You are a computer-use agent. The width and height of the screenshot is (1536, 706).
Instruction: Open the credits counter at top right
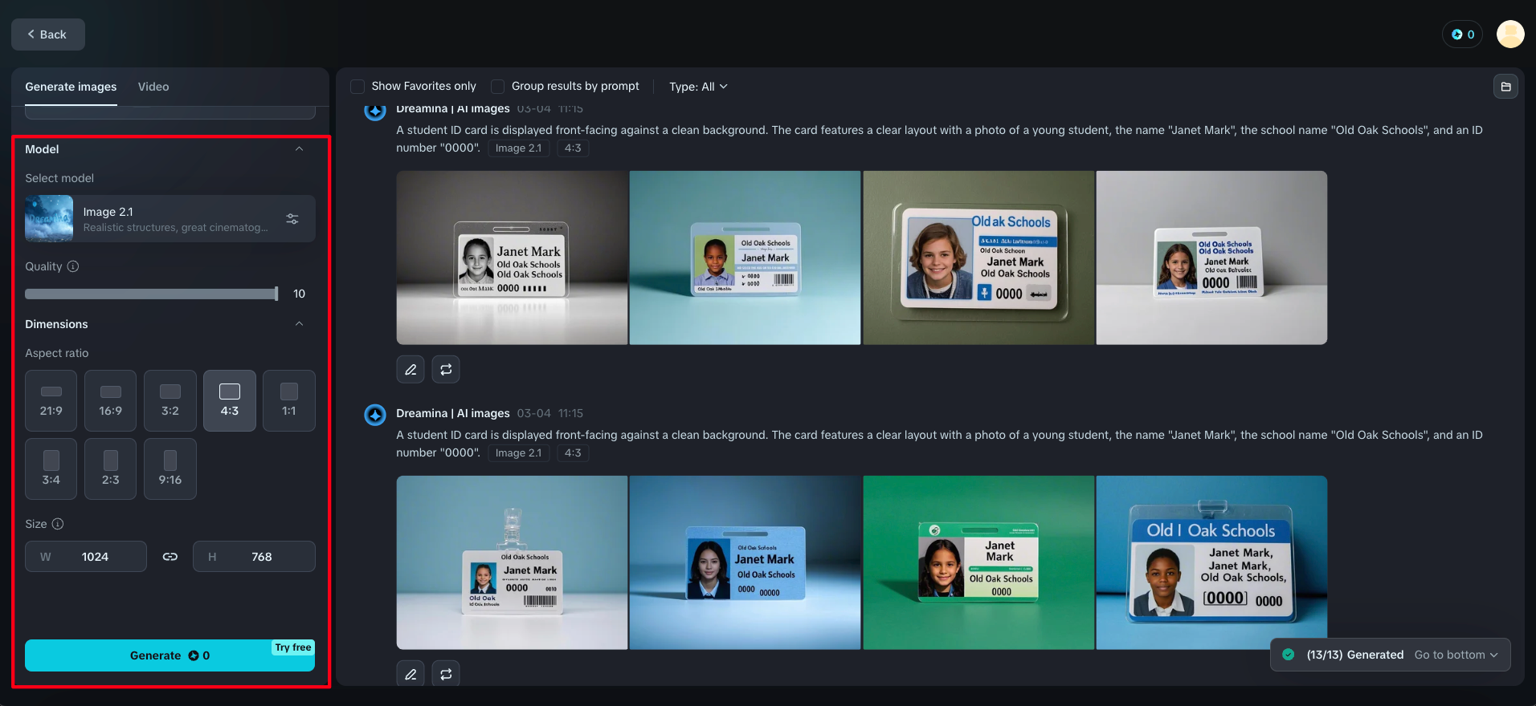click(1462, 34)
